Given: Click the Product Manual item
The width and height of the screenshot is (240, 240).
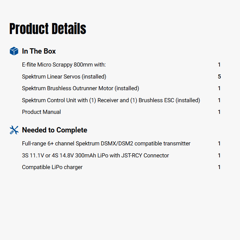Looking at the screenshot, I should 41,112.
